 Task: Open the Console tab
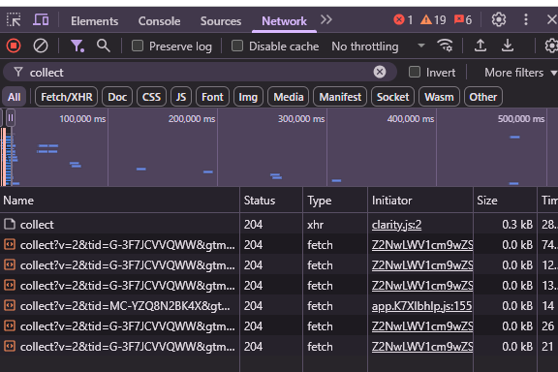[159, 21]
